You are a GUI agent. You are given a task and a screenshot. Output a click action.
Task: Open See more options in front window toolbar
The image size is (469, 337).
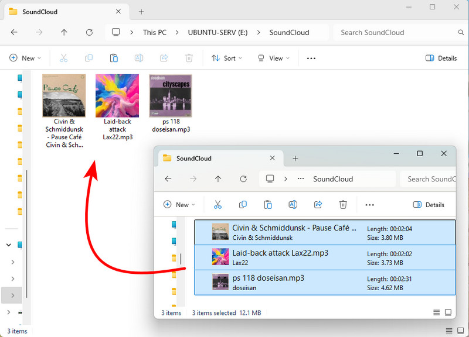point(370,205)
